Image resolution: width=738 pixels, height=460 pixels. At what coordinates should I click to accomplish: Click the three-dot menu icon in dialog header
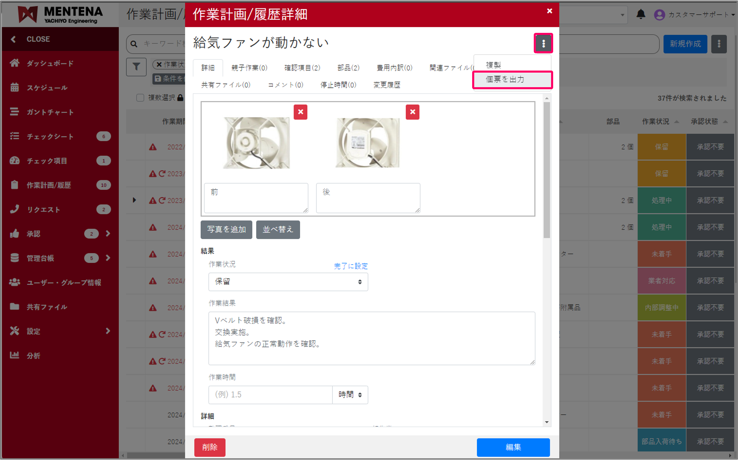point(543,44)
